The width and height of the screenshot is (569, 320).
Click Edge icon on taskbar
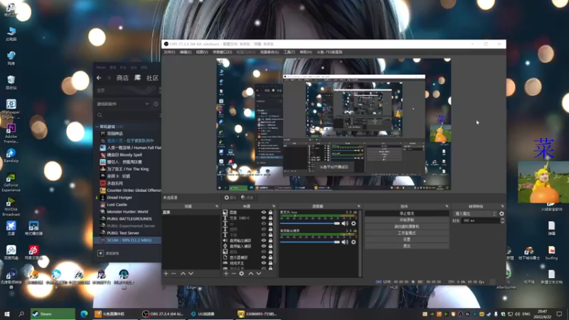84,314
